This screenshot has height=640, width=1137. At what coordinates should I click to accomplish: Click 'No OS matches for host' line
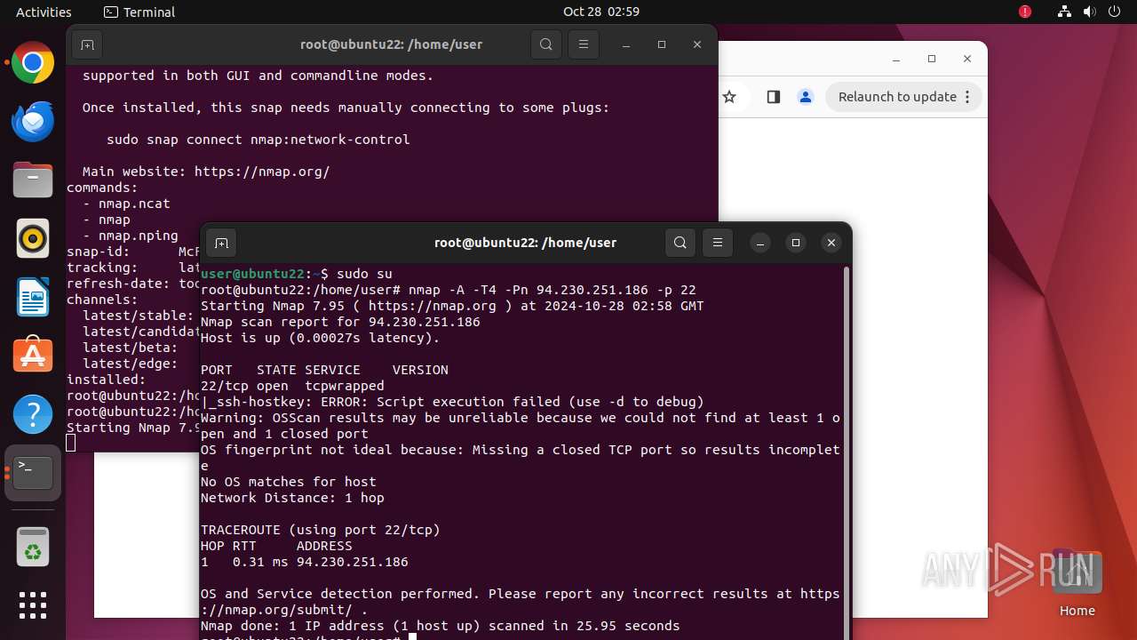coord(289,482)
